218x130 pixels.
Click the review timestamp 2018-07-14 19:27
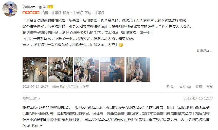pyautogui.click(x=35, y=86)
